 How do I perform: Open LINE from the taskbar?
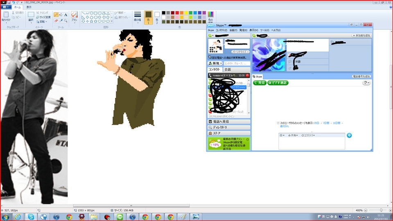coord(120,217)
